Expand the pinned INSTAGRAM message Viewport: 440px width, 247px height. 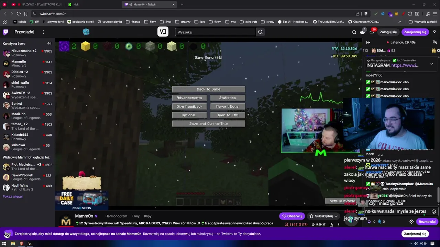pos(432,64)
